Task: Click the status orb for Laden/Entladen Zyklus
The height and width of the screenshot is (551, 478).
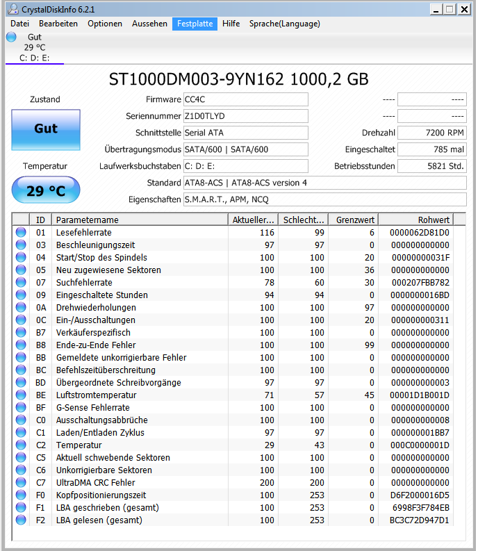Action: [x=21, y=433]
